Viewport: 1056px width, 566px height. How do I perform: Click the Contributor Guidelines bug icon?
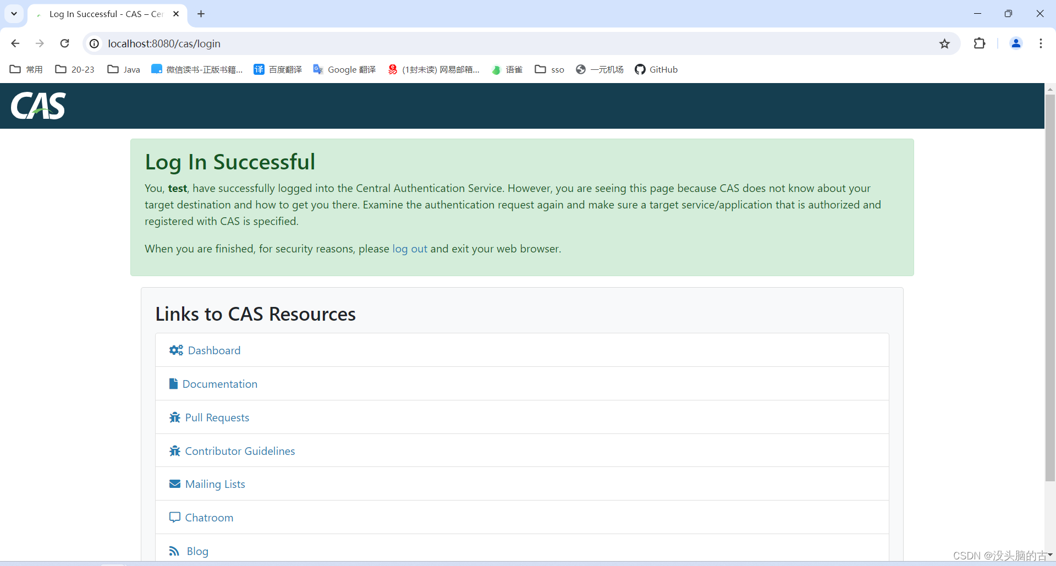coord(175,451)
